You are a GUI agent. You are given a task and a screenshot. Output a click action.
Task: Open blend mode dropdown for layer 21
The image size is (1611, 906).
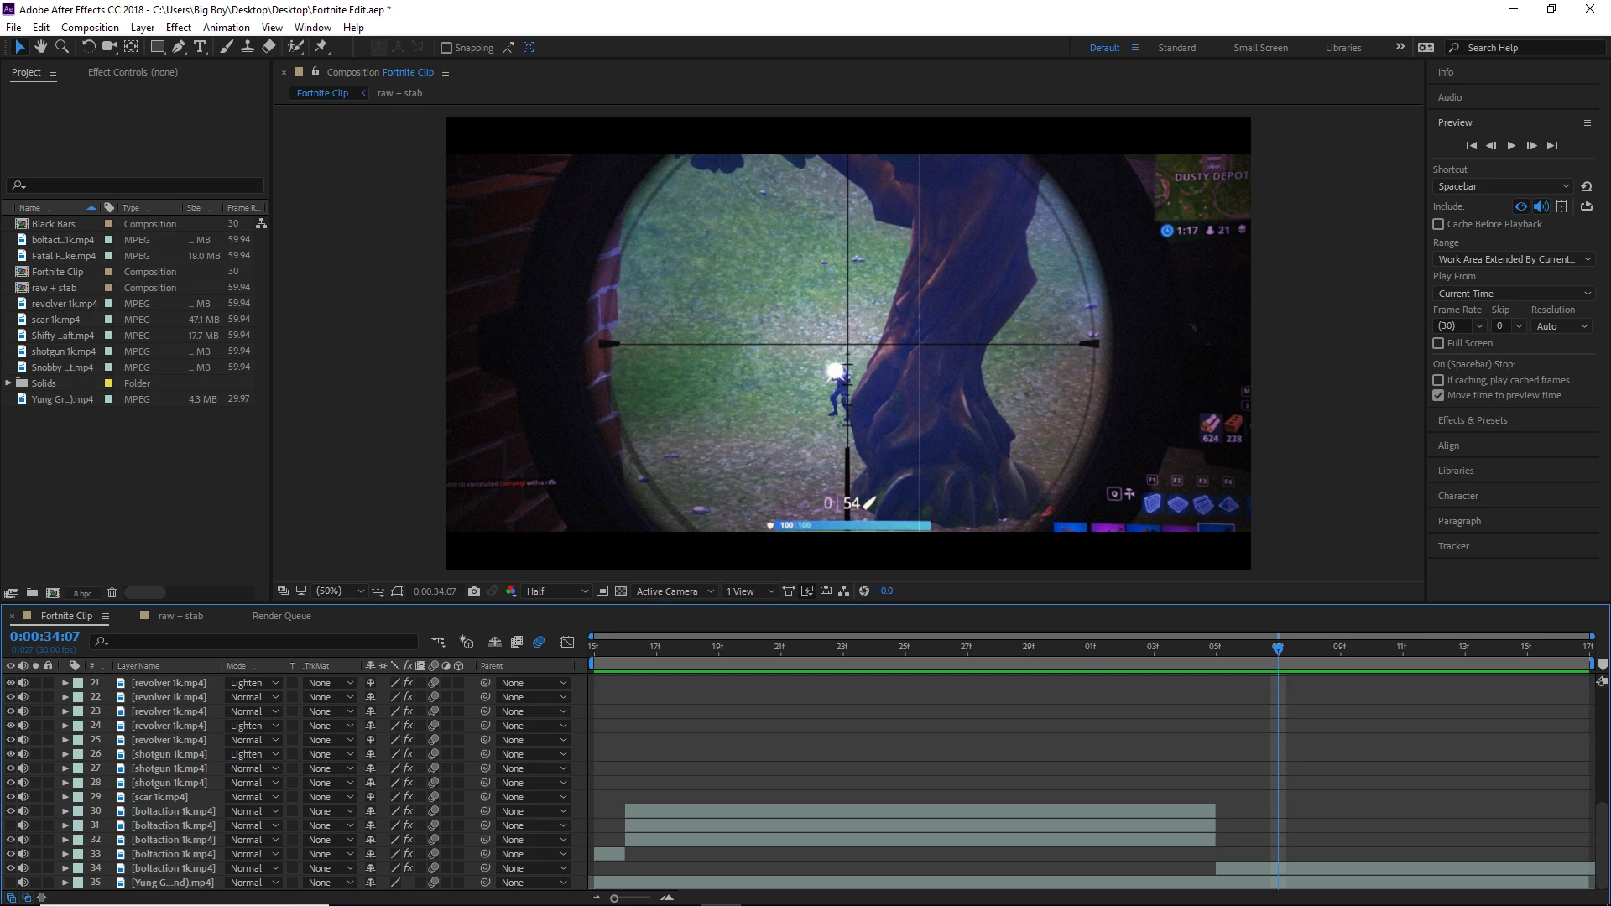click(x=254, y=683)
